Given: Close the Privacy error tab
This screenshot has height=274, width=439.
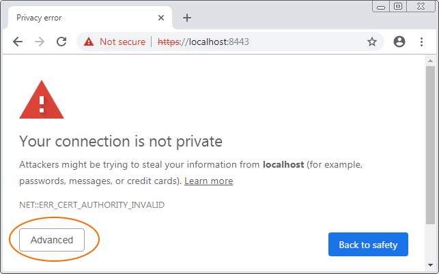Looking at the screenshot, I should 161,18.
